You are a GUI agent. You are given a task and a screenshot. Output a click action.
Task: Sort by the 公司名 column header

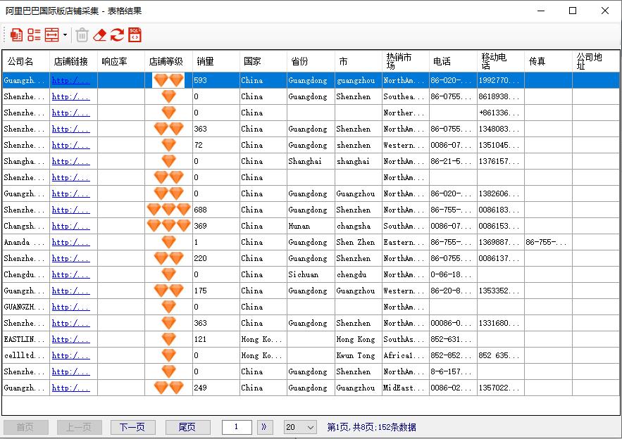tap(26, 61)
